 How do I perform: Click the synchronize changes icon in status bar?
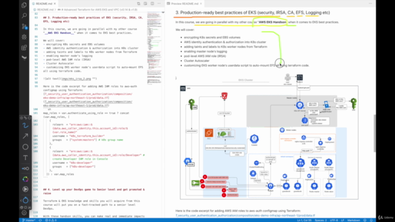click(x=40, y=220)
